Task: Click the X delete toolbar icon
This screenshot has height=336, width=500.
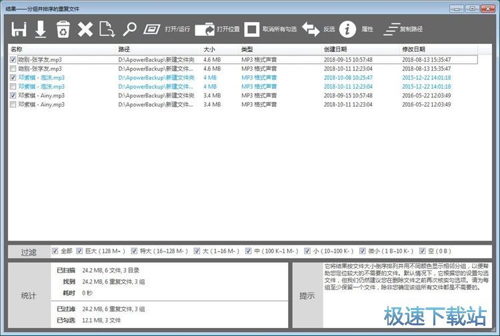Action: [x=85, y=29]
